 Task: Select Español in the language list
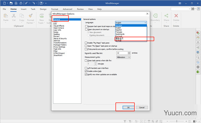tap(131, 30)
